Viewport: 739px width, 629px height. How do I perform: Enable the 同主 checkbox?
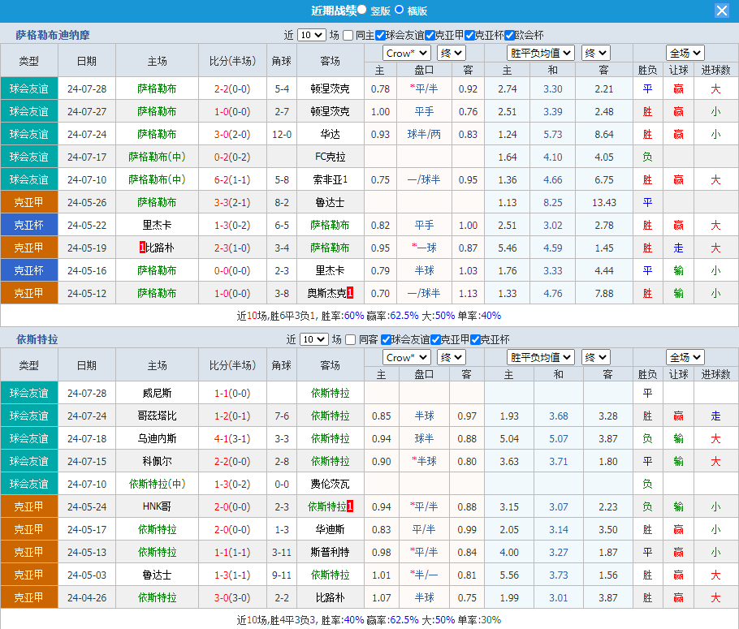pyautogui.click(x=348, y=35)
